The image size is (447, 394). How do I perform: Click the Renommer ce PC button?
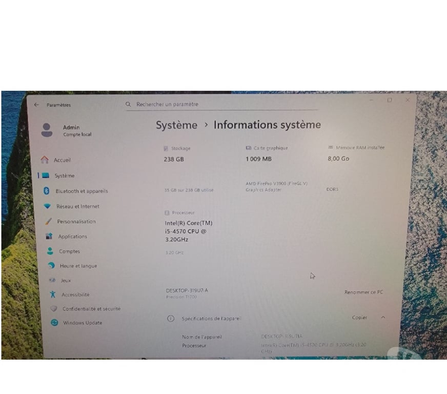pyautogui.click(x=363, y=292)
